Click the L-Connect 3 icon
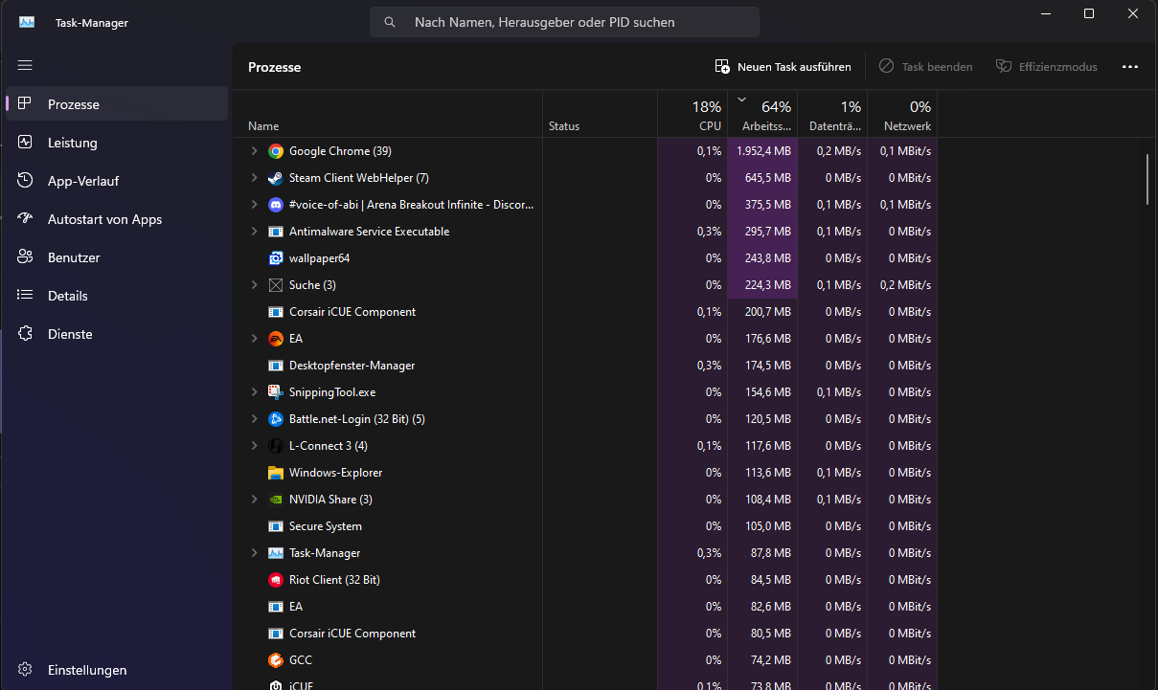 (x=276, y=446)
